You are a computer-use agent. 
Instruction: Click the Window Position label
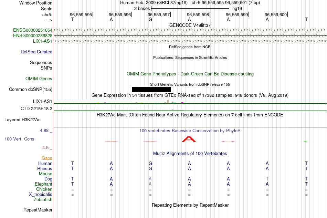click(x=36, y=3)
